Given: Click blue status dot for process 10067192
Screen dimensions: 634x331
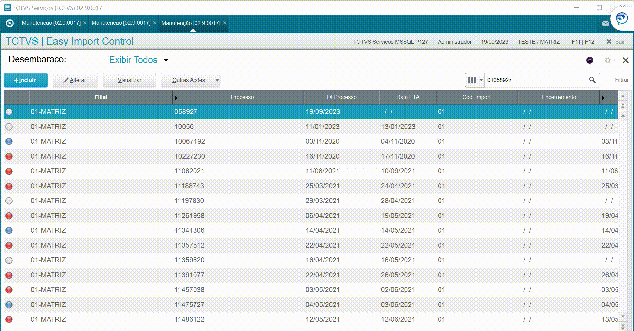Looking at the screenshot, I should tap(9, 141).
